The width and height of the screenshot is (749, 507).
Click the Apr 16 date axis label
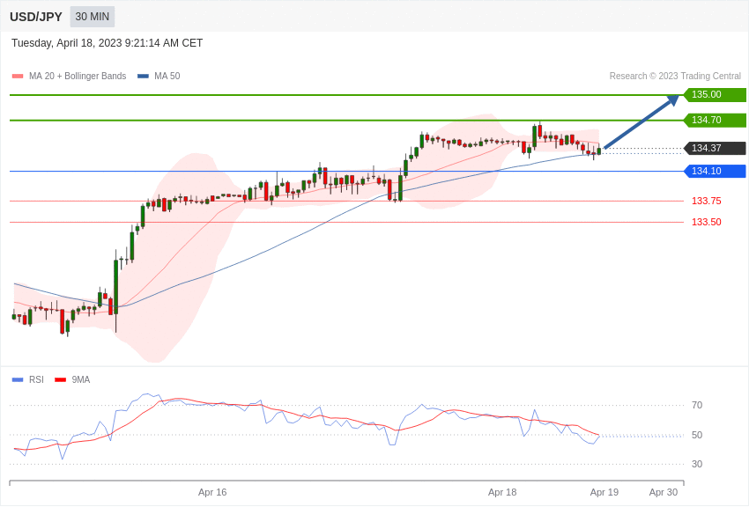point(212,492)
